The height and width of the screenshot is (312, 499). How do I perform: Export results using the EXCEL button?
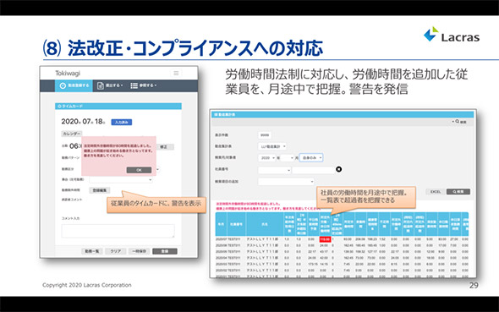(x=435, y=192)
